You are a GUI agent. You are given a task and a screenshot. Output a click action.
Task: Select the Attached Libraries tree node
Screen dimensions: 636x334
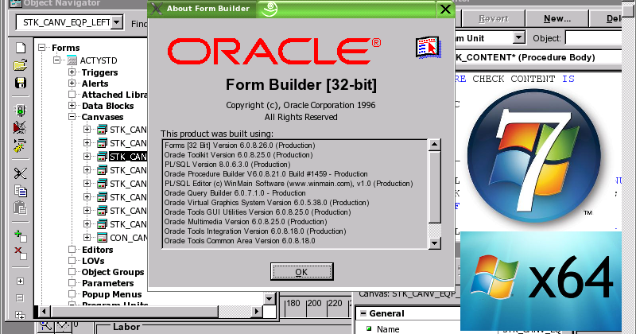click(x=114, y=95)
